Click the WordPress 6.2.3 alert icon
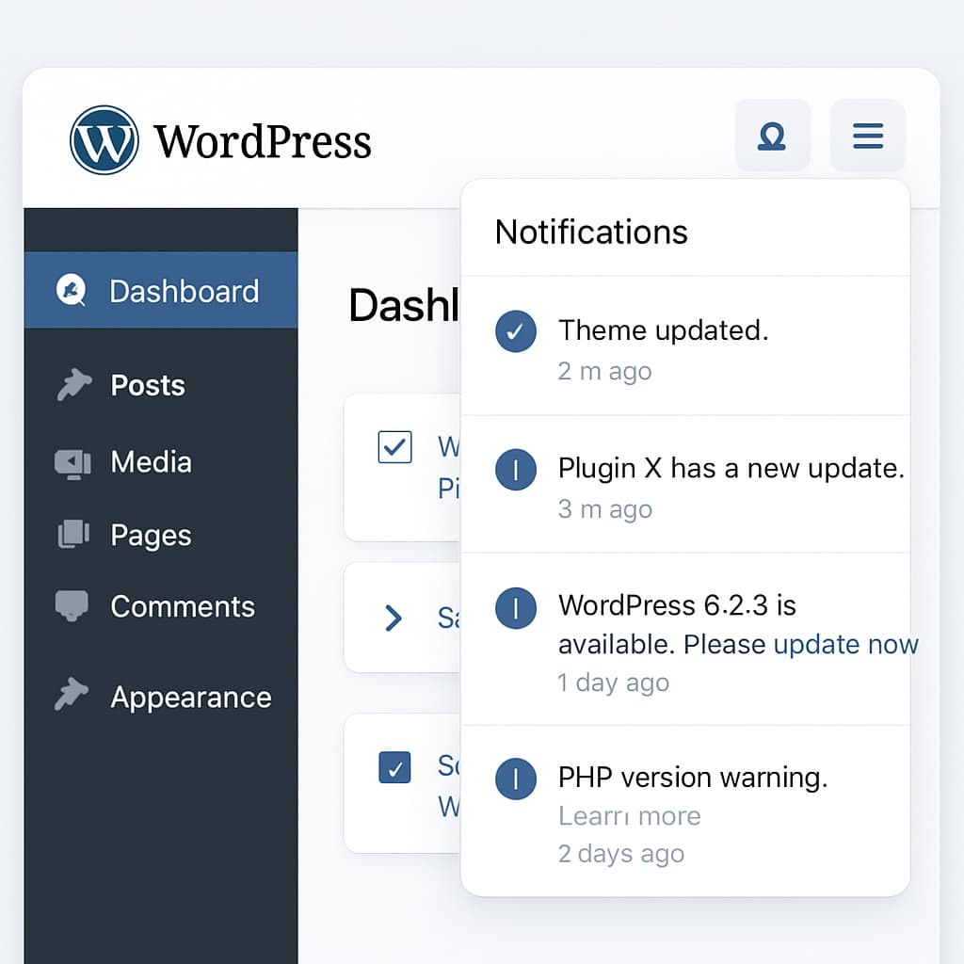Screen dimensions: 964x964 (516, 608)
